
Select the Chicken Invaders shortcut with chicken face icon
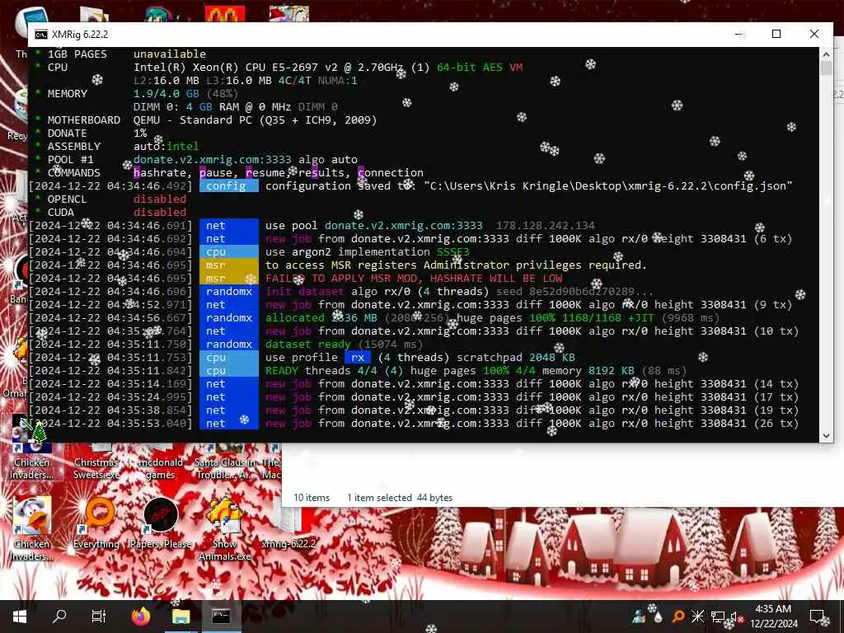tap(32, 528)
